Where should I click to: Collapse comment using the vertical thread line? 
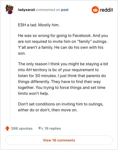[x=10, y=68]
